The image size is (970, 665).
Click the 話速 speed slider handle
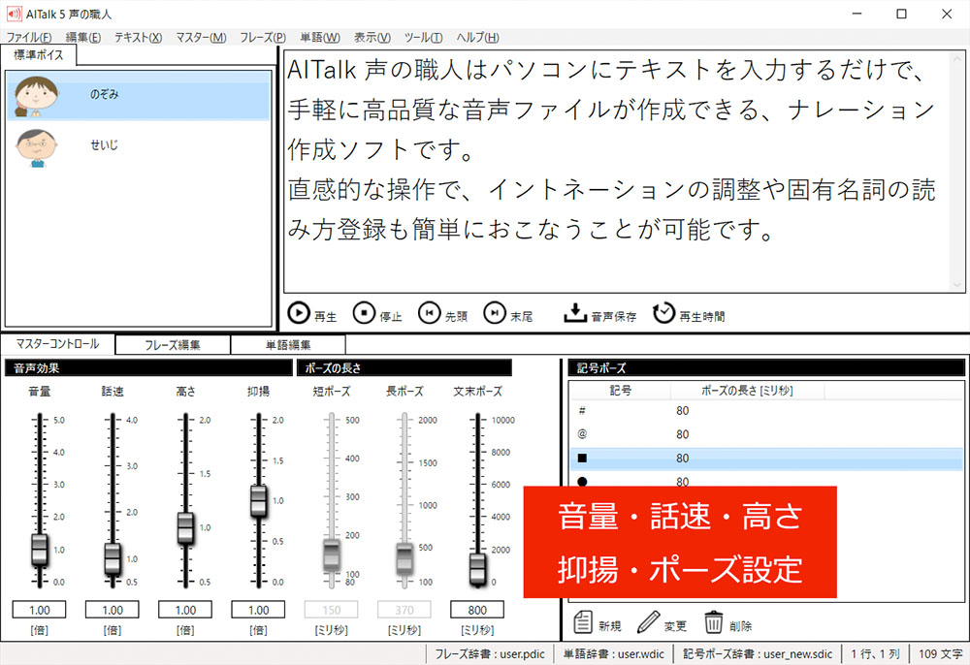pos(113,558)
